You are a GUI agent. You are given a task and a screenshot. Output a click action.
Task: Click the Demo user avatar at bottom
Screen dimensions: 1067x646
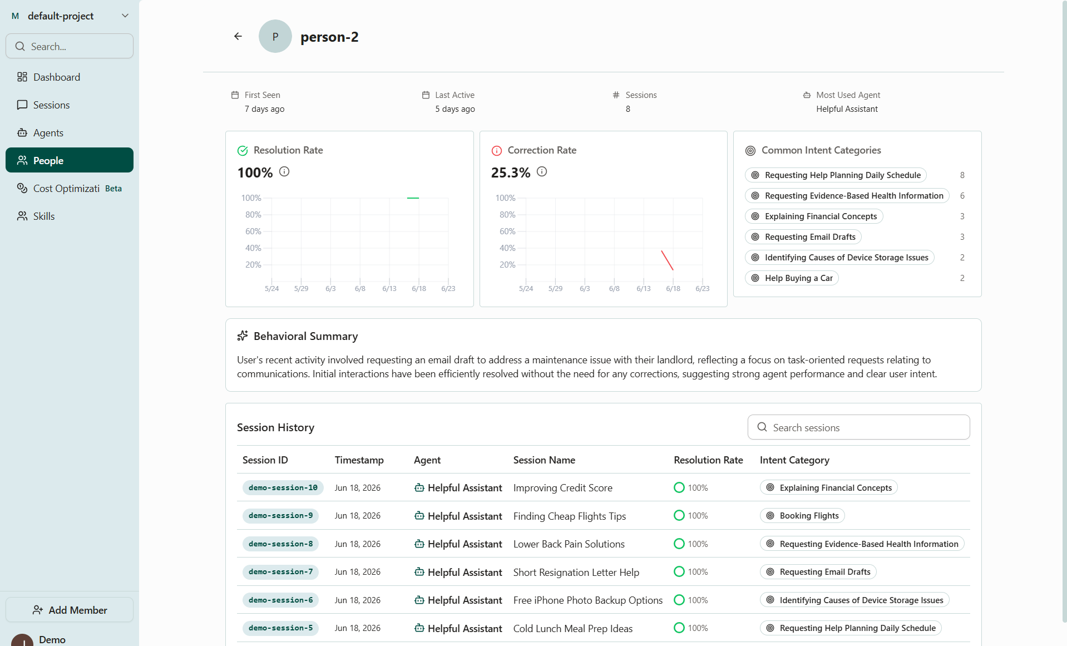tap(22, 640)
